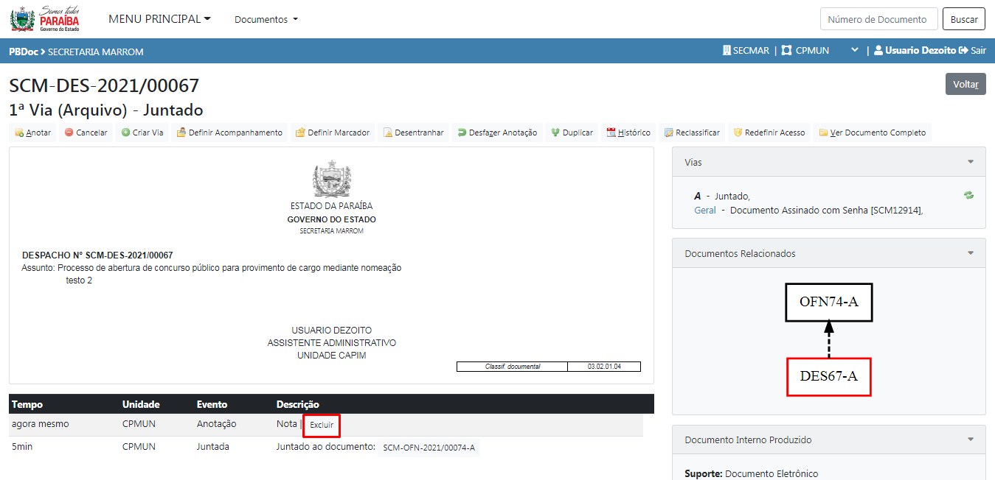Click the Duplicar icon
The width and height of the screenshot is (995, 480).
pyautogui.click(x=555, y=133)
